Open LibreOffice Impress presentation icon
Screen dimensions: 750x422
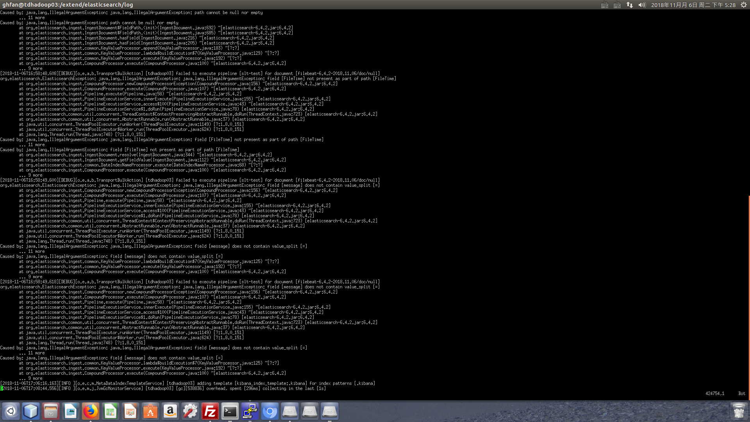[130, 411]
